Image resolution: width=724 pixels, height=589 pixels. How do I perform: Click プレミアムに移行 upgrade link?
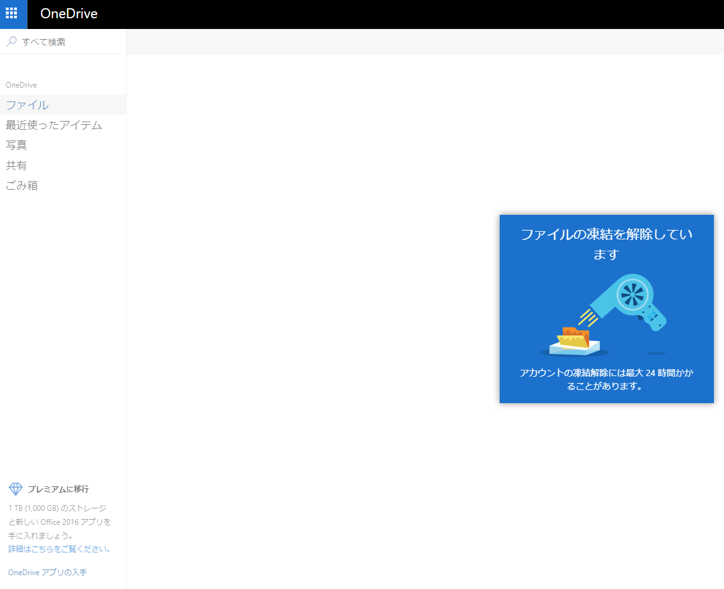coord(58,489)
